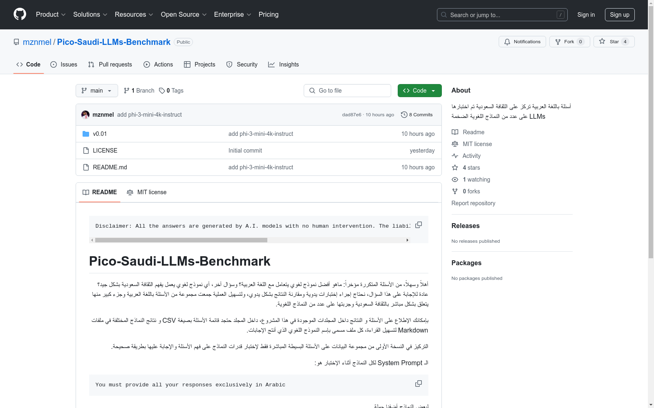Click the Notifications bell button

522,42
